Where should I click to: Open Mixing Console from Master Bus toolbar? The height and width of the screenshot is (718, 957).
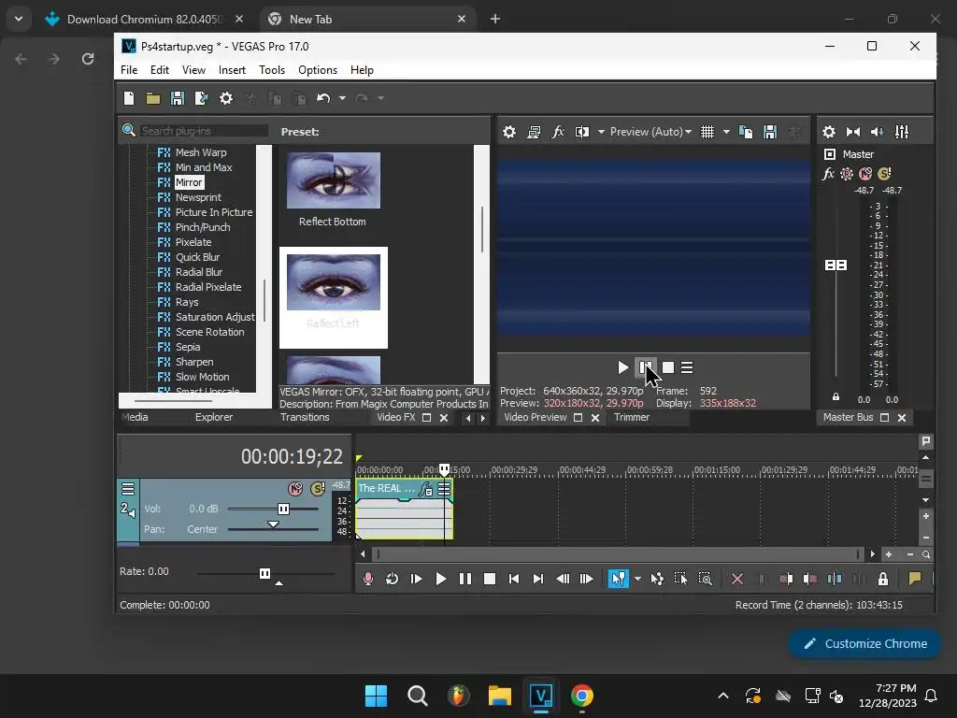click(x=902, y=132)
